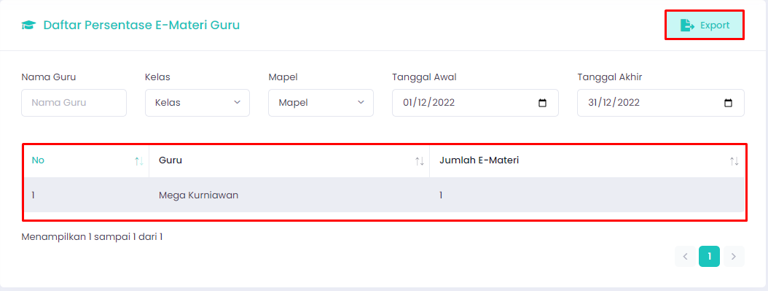Click the Tanggal Awal field label

click(425, 77)
